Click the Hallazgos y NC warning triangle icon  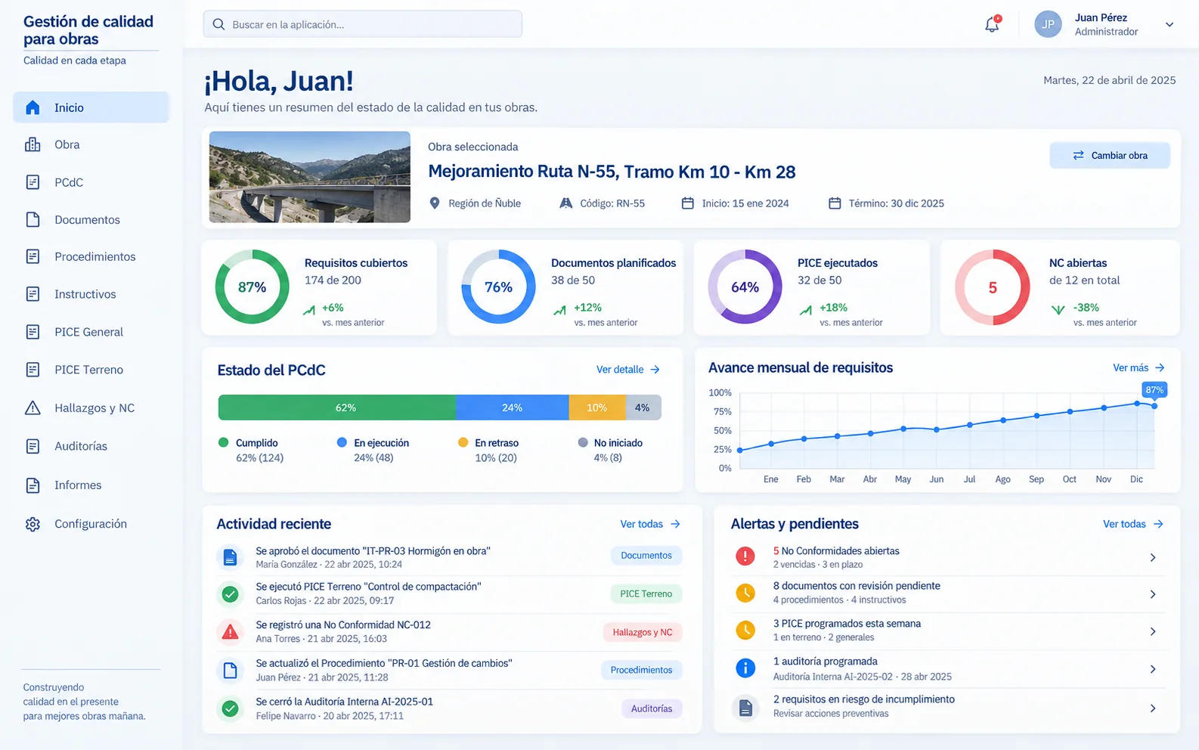[x=33, y=408]
